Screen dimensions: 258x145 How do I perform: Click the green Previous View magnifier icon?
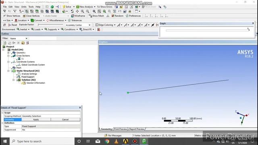[x=104, y=11]
